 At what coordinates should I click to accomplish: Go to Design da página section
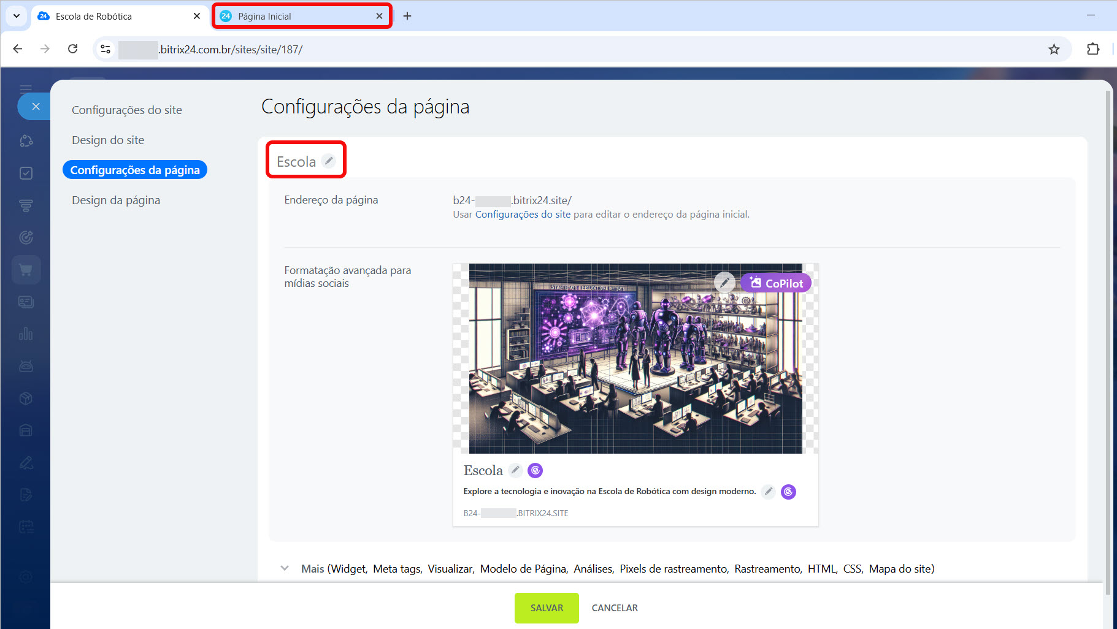(x=116, y=200)
